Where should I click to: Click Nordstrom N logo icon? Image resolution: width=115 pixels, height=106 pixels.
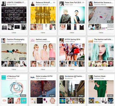point(62,77)
